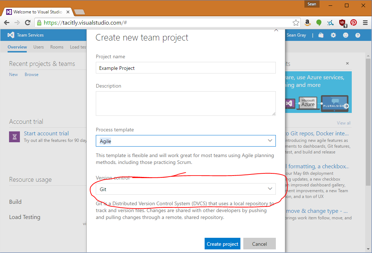Click into the Project name field
Image resolution: width=372 pixels, height=253 pixels.
coord(185,68)
